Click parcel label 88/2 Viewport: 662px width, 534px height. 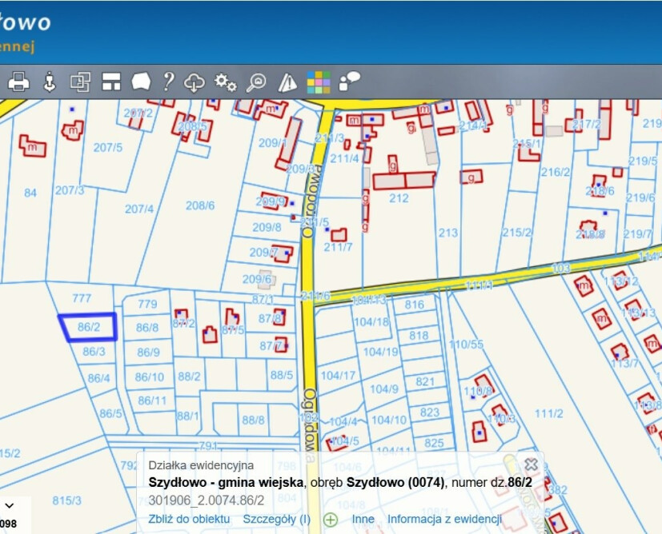[189, 376]
